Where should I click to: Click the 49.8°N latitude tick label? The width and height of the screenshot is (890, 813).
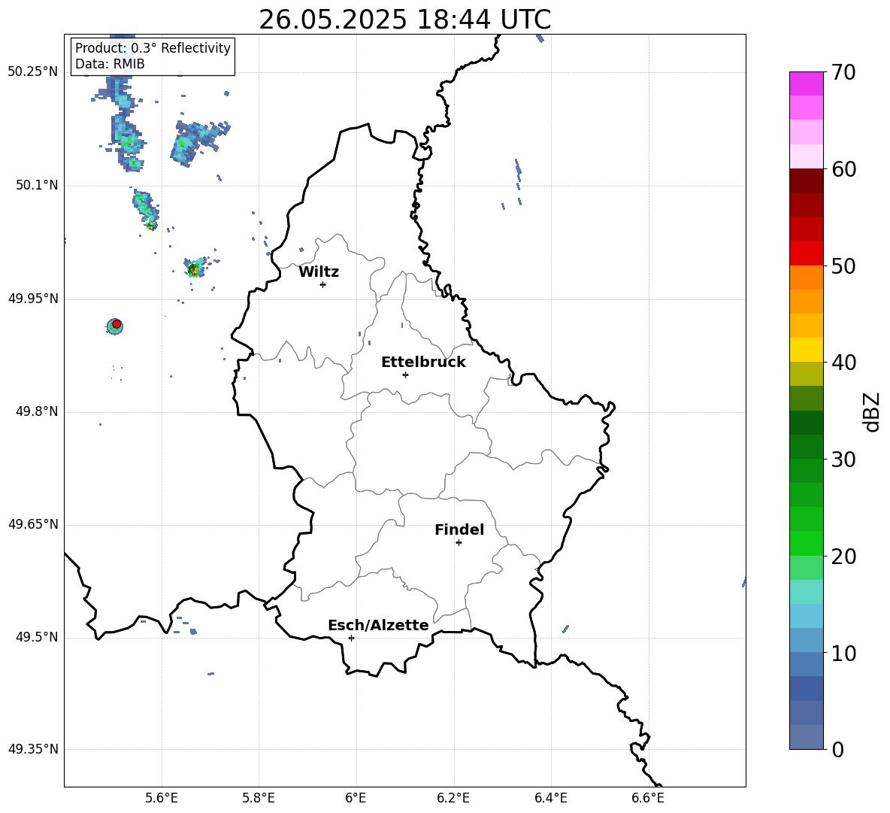point(37,411)
